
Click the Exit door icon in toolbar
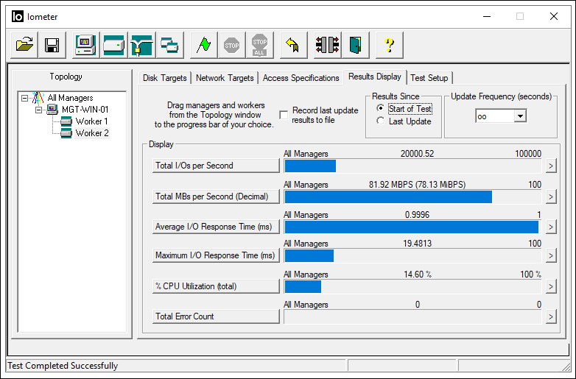pyautogui.click(x=357, y=46)
